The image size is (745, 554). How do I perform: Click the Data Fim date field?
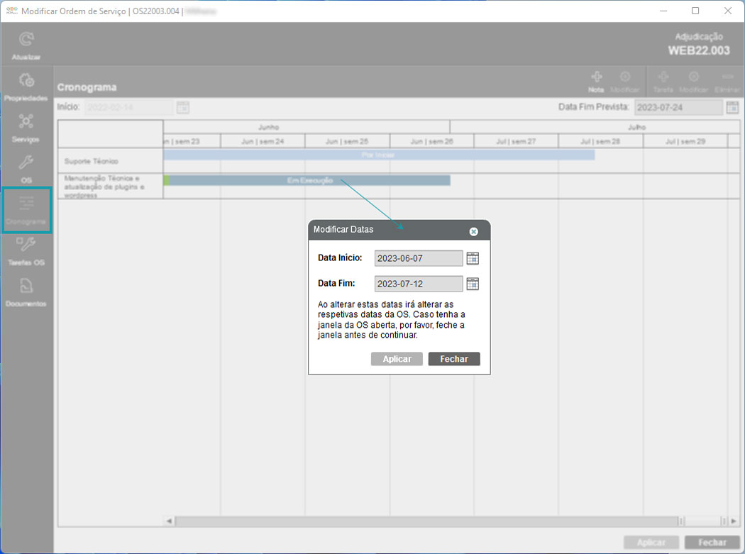[418, 284]
